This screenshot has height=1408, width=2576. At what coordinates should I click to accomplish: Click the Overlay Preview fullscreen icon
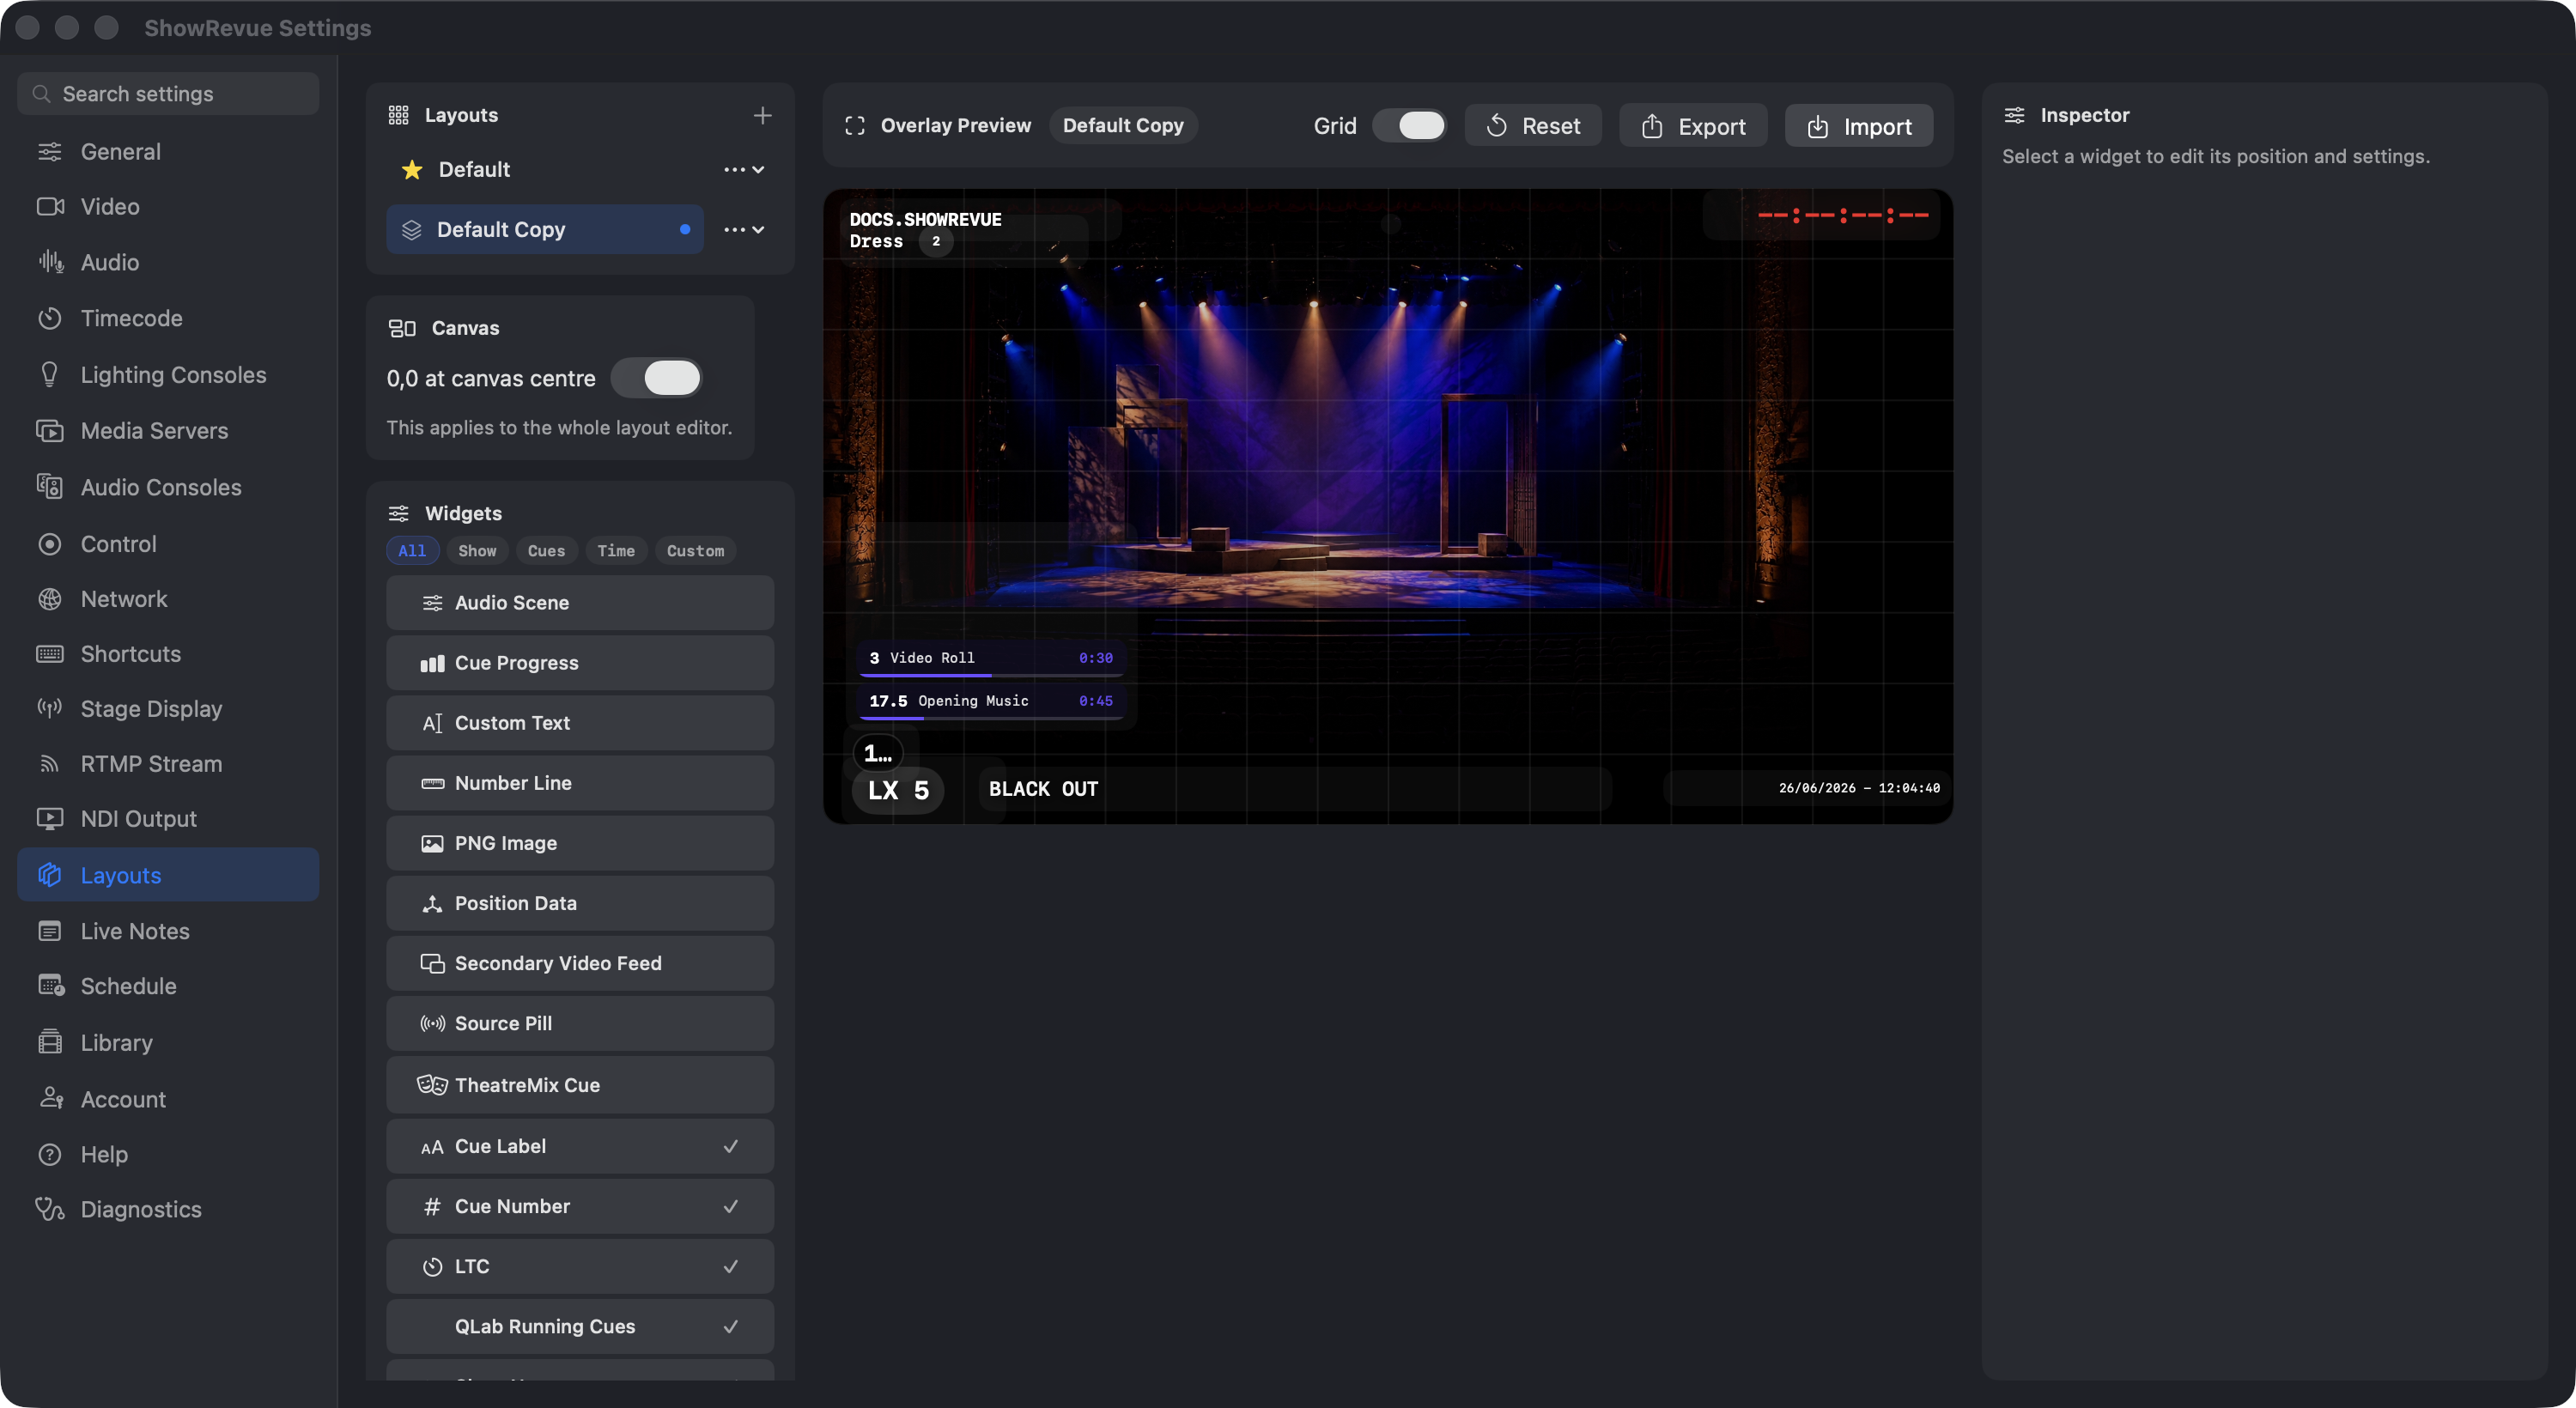point(855,125)
